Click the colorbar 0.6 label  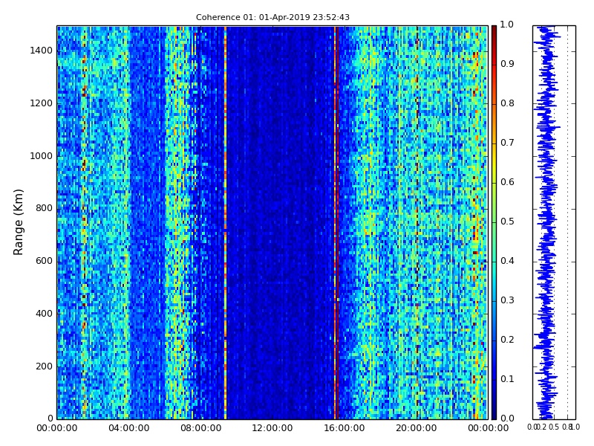(x=507, y=182)
